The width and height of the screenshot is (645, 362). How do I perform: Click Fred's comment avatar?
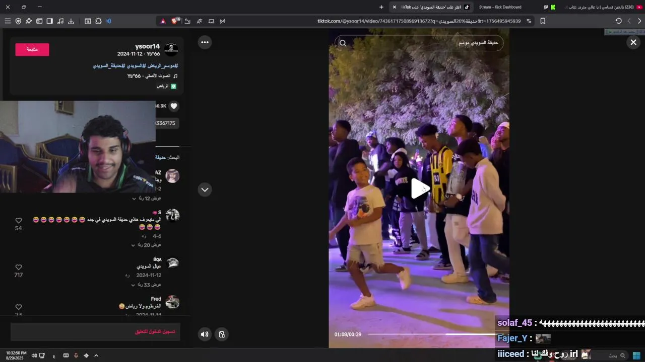click(x=172, y=302)
